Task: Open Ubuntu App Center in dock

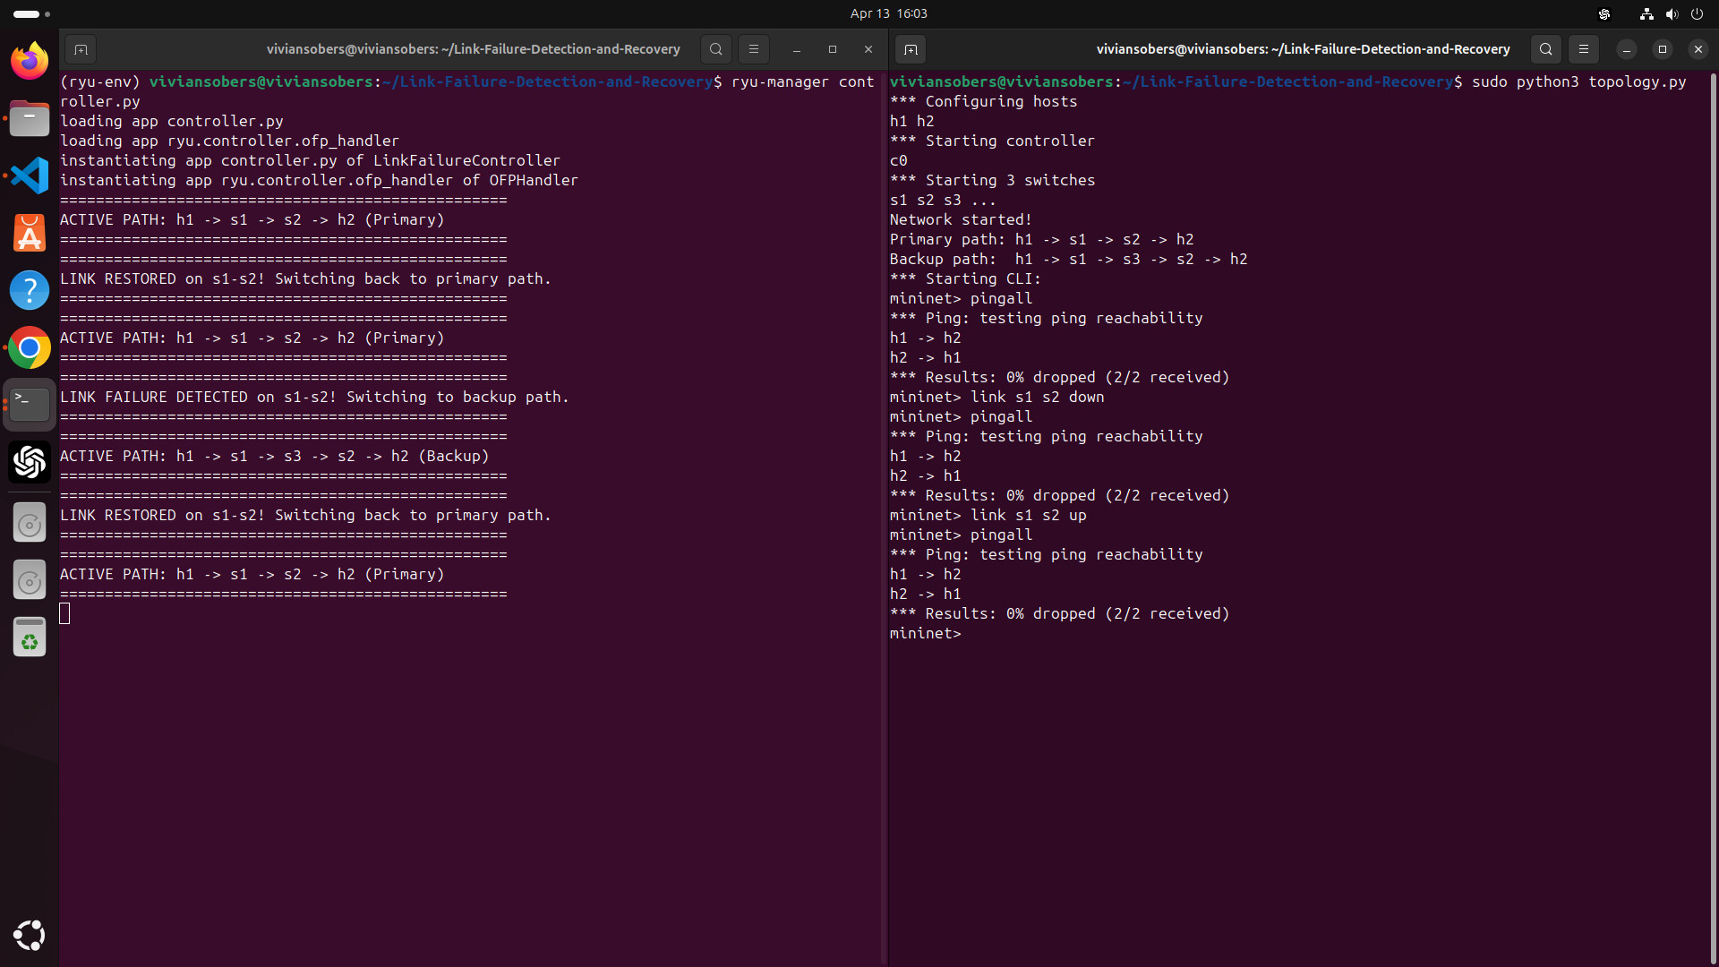Action: coord(30,233)
